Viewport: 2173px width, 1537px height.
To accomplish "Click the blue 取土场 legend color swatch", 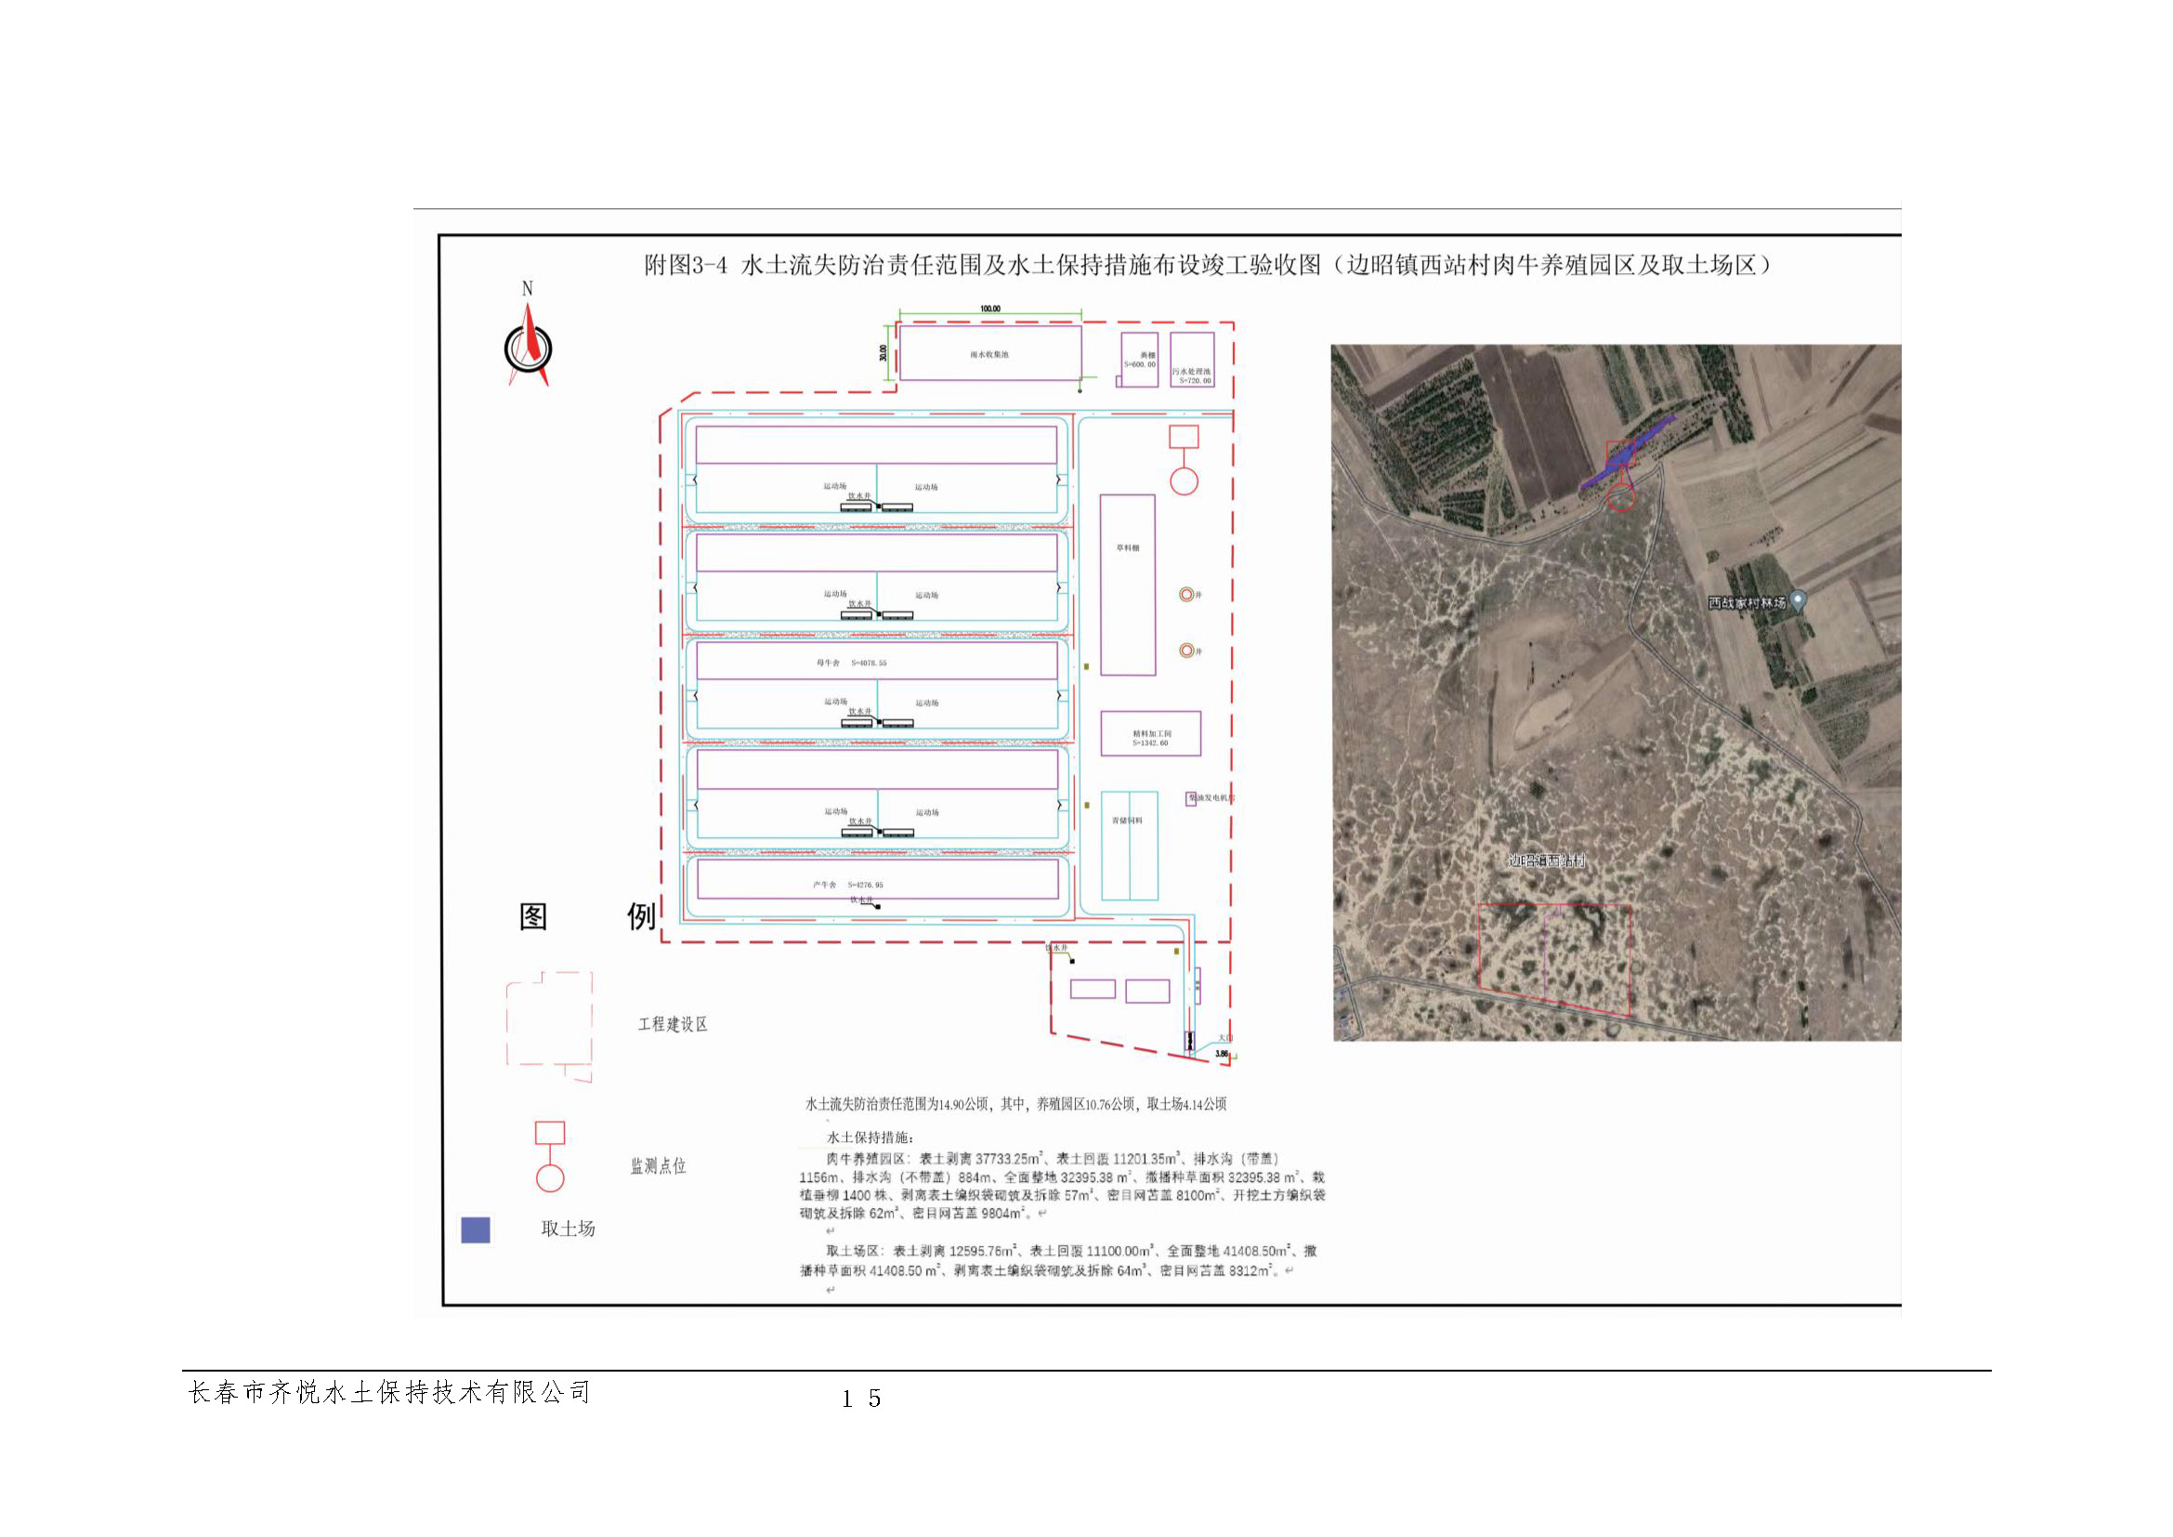I will click(x=475, y=1229).
